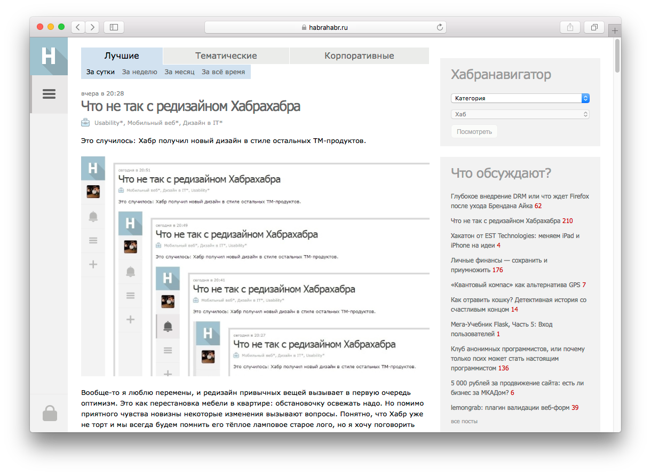Click the habrahabr.ru address bar

pos(325,27)
